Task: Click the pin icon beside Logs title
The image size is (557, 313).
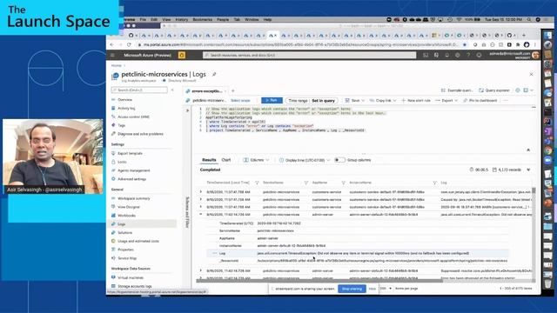Action: point(214,74)
